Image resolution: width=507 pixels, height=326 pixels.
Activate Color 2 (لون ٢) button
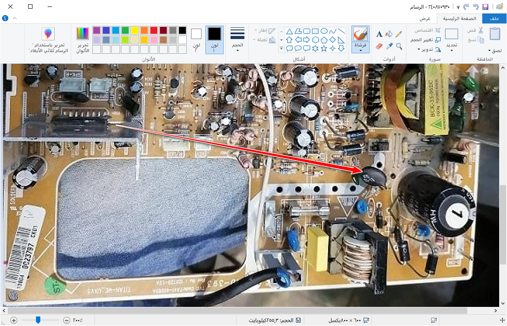196,39
